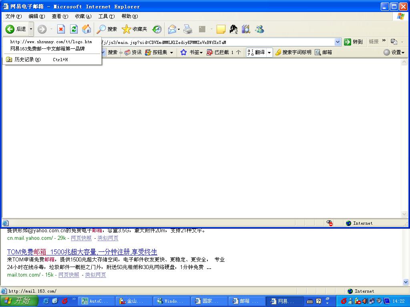This screenshot has height=307, width=410.
Task: Open the 帮助 menu
Action: pos(130,16)
